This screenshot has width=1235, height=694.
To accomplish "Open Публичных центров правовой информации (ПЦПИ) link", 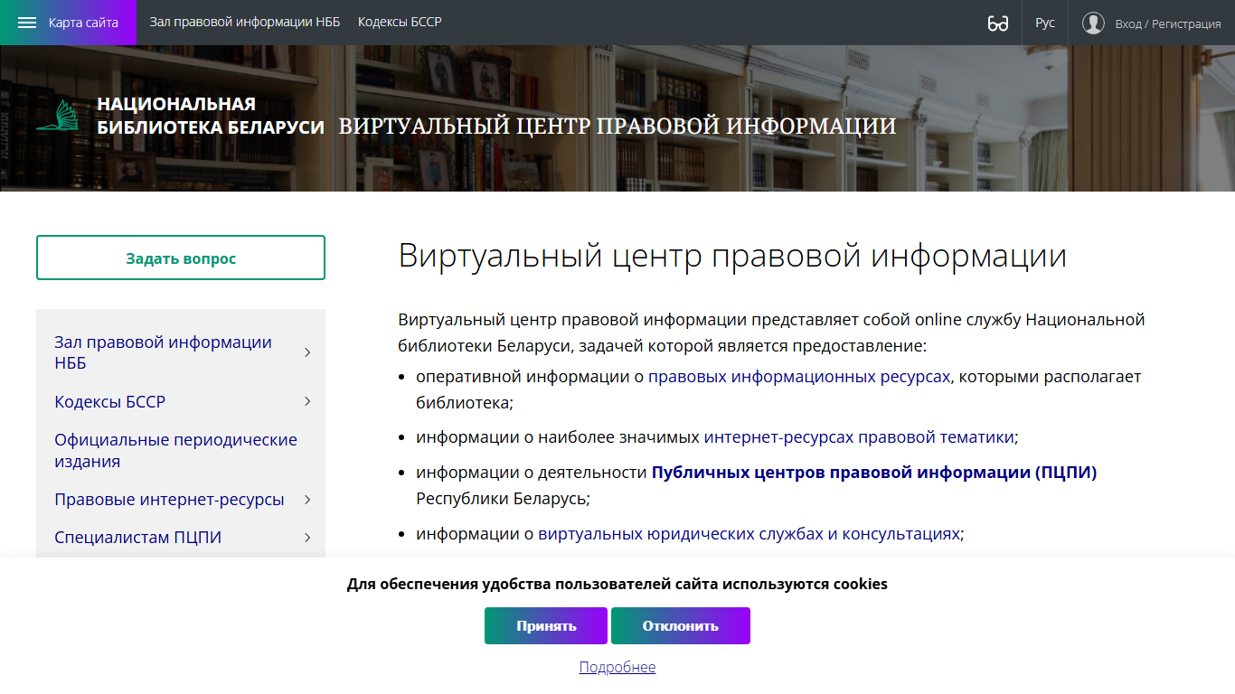I will point(874,472).
